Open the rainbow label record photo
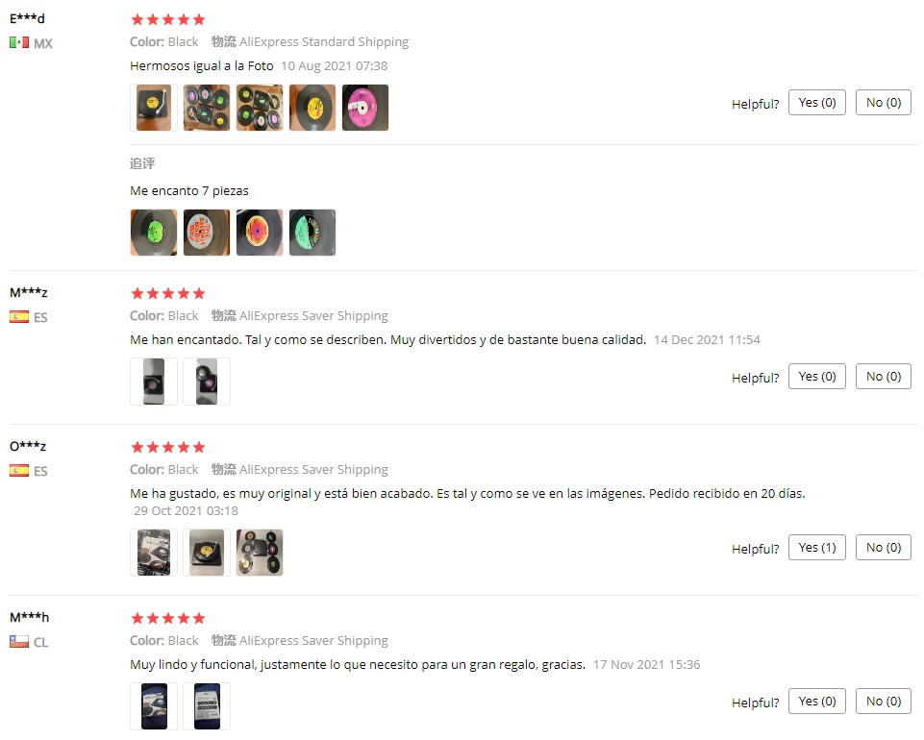Screen dimensions: 924x740 (x=260, y=233)
